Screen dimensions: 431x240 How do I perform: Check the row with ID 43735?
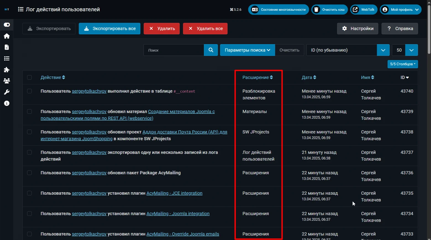pos(29,193)
